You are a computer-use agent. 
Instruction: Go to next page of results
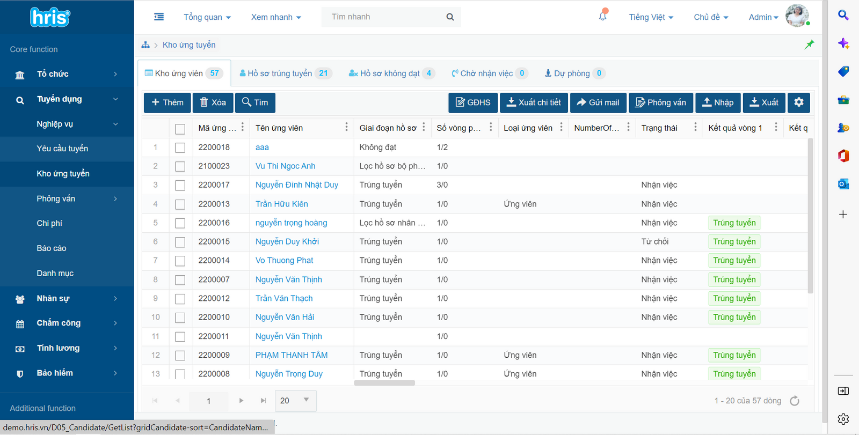pos(241,401)
